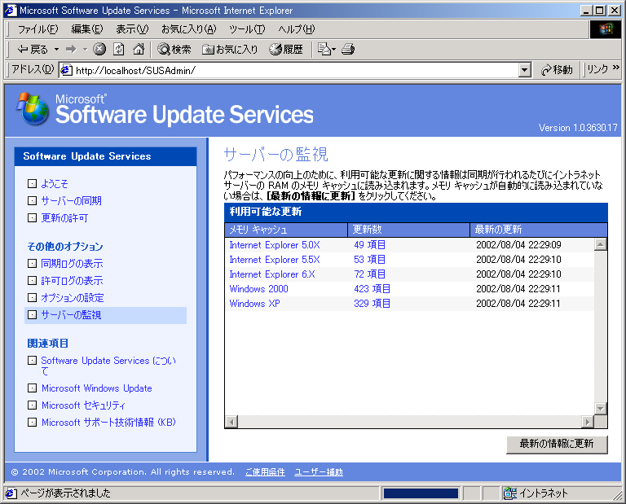Open the ユーザー補助 footer link
This screenshot has width=626, height=504.
coord(319,472)
